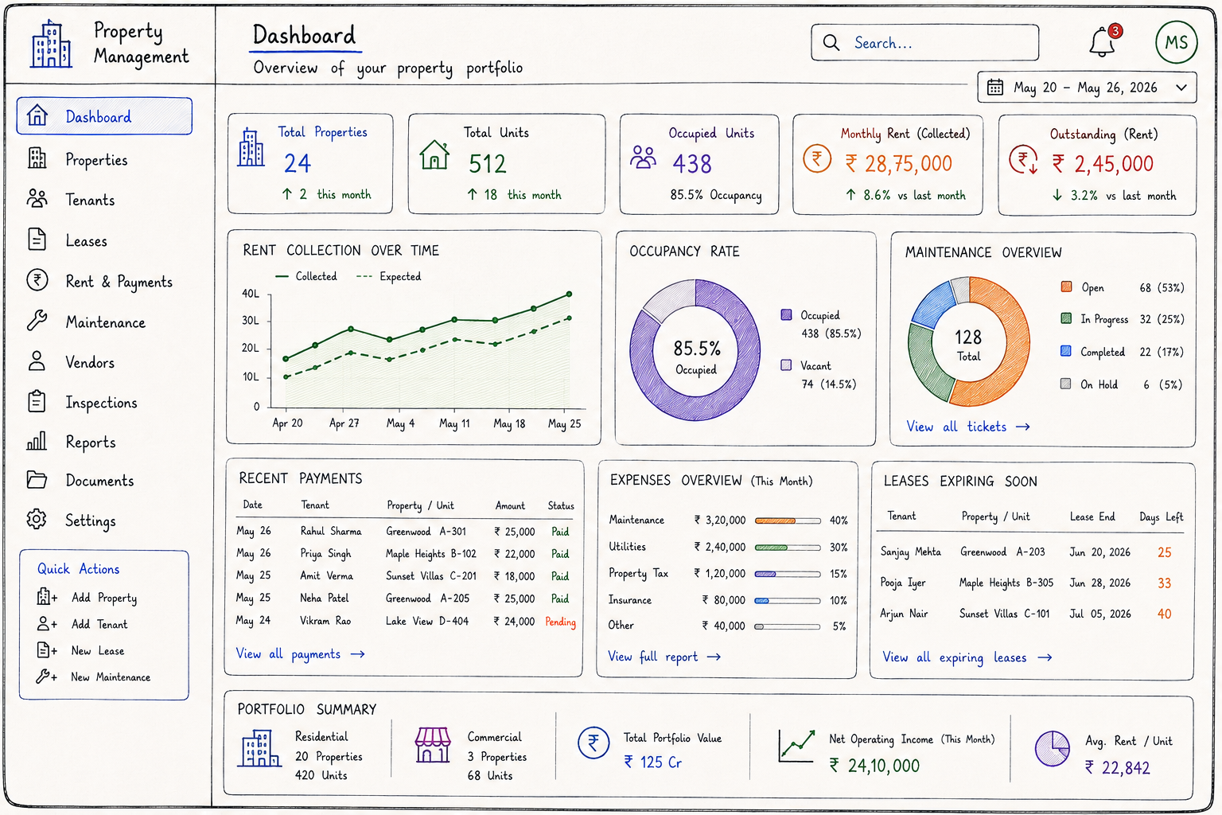The width and height of the screenshot is (1222, 815).
Task: Click the Settings gear icon in sidebar
Action: 37,519
